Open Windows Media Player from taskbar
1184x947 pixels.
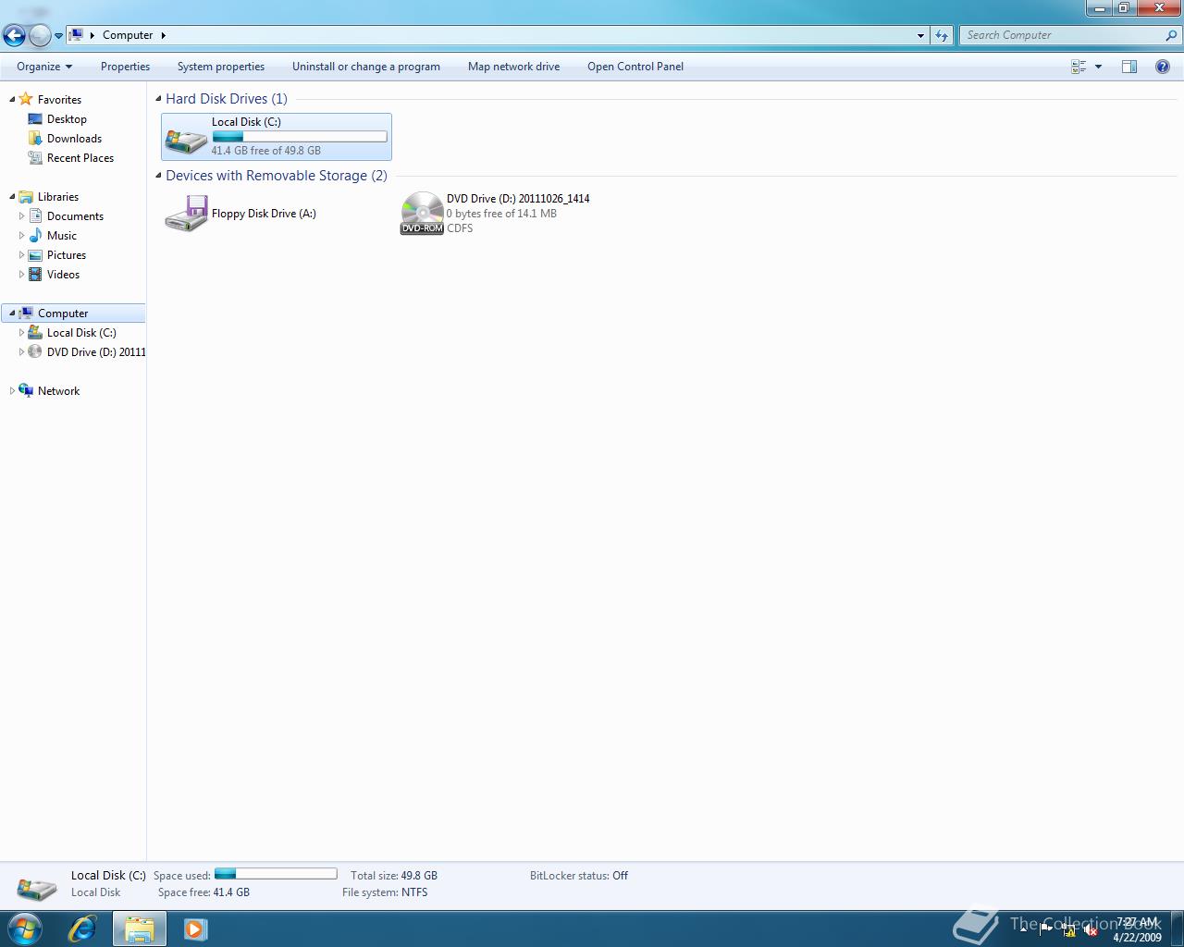tap(195, 929)
